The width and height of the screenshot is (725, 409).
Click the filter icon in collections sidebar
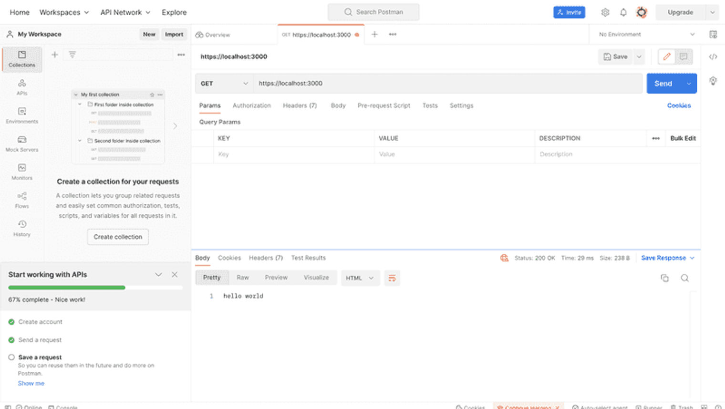[x=72, y=55]
